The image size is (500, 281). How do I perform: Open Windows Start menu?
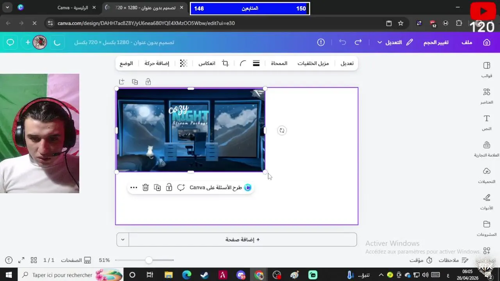tap(9, 275)
